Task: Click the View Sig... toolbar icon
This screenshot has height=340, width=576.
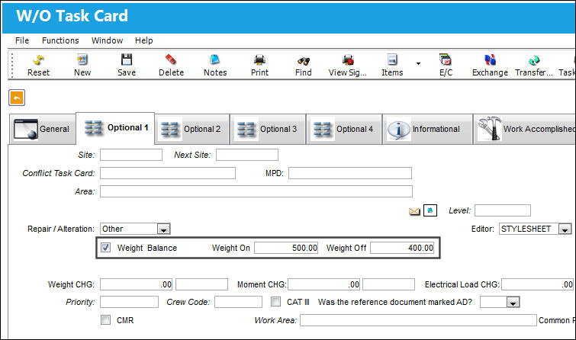Action: 348,60
